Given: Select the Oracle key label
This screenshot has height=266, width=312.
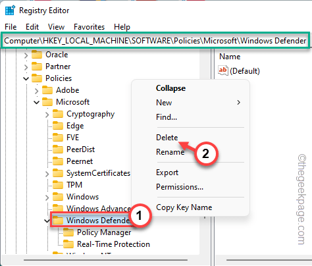Looking at the screenshot, I should [57, 55].
